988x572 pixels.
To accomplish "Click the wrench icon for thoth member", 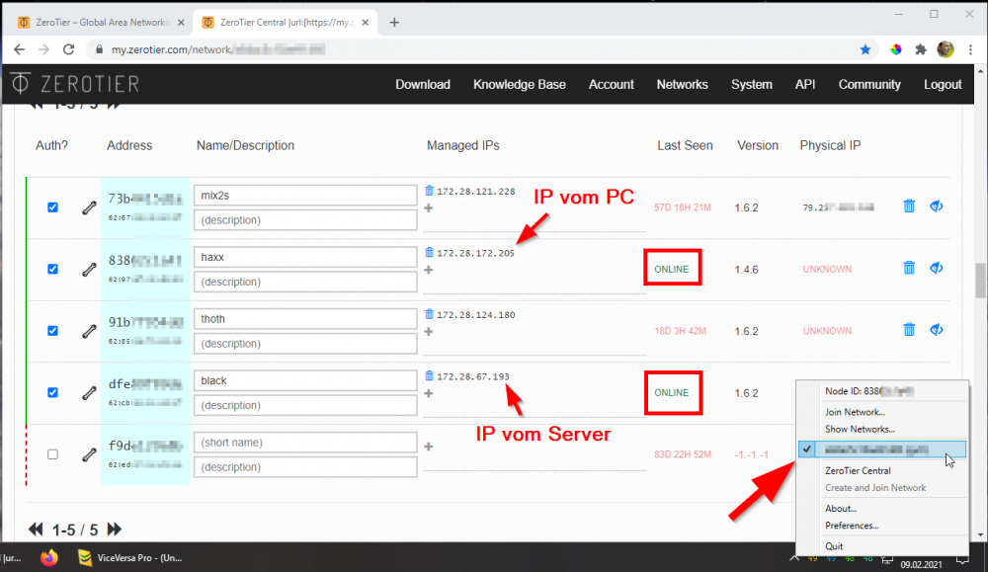I will pyautogui.click(x=89, y=331).
